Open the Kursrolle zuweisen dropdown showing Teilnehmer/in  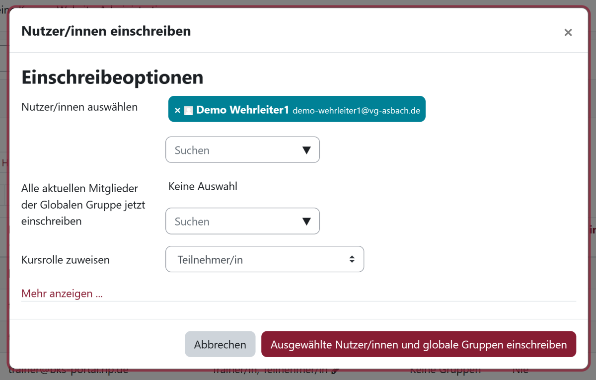click(264, 259)
